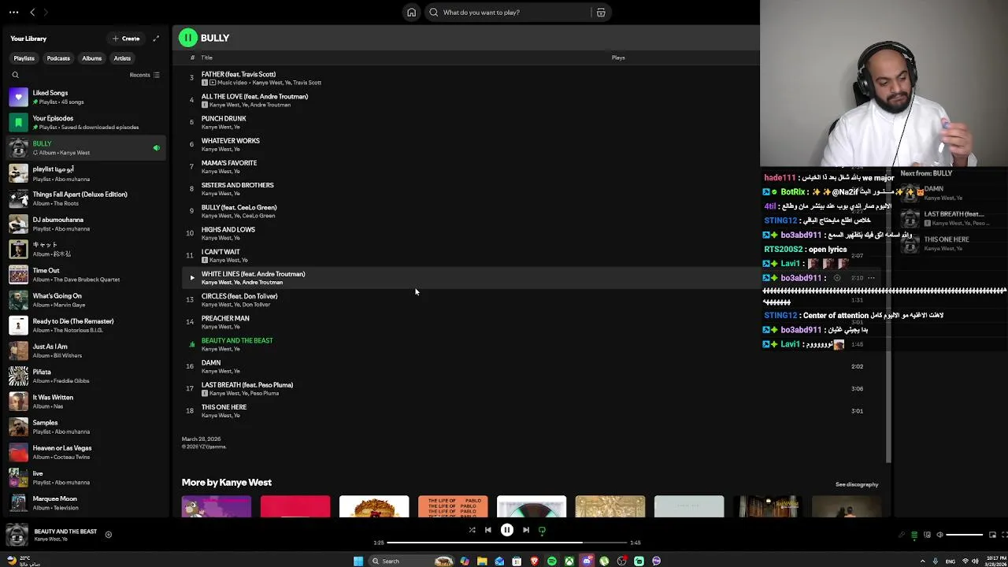This screenshot has width=1008, height=567.
Task: Open Don Toliver artist link under CIRCLES
Action: point(257,305)
